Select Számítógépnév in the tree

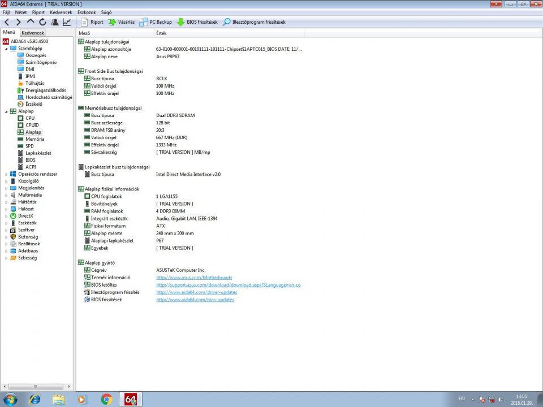click(x=37, y=62)
